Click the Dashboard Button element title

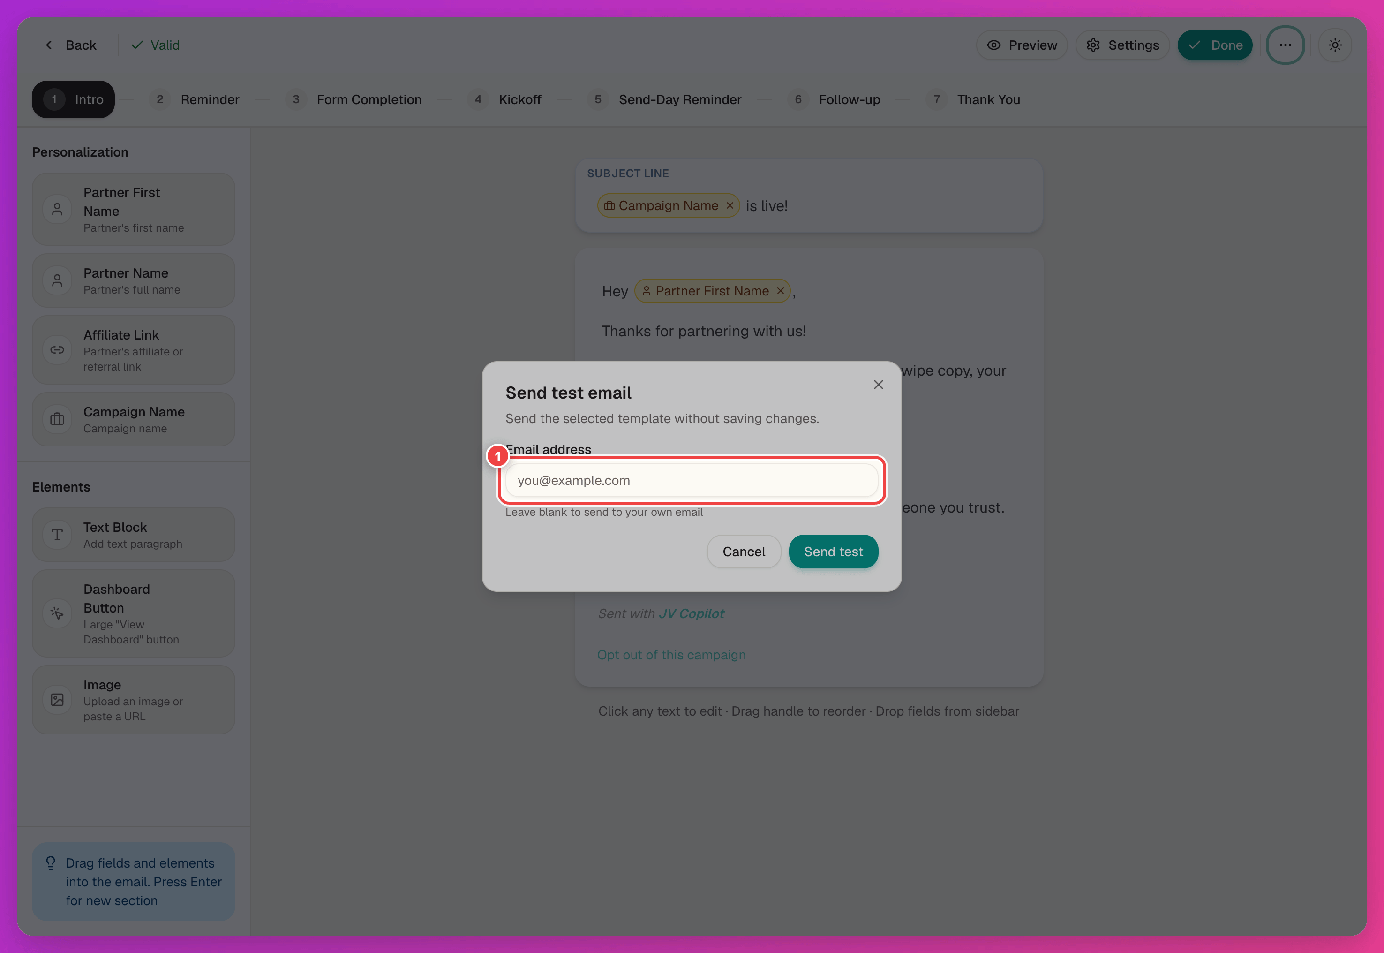click(117, 598)
